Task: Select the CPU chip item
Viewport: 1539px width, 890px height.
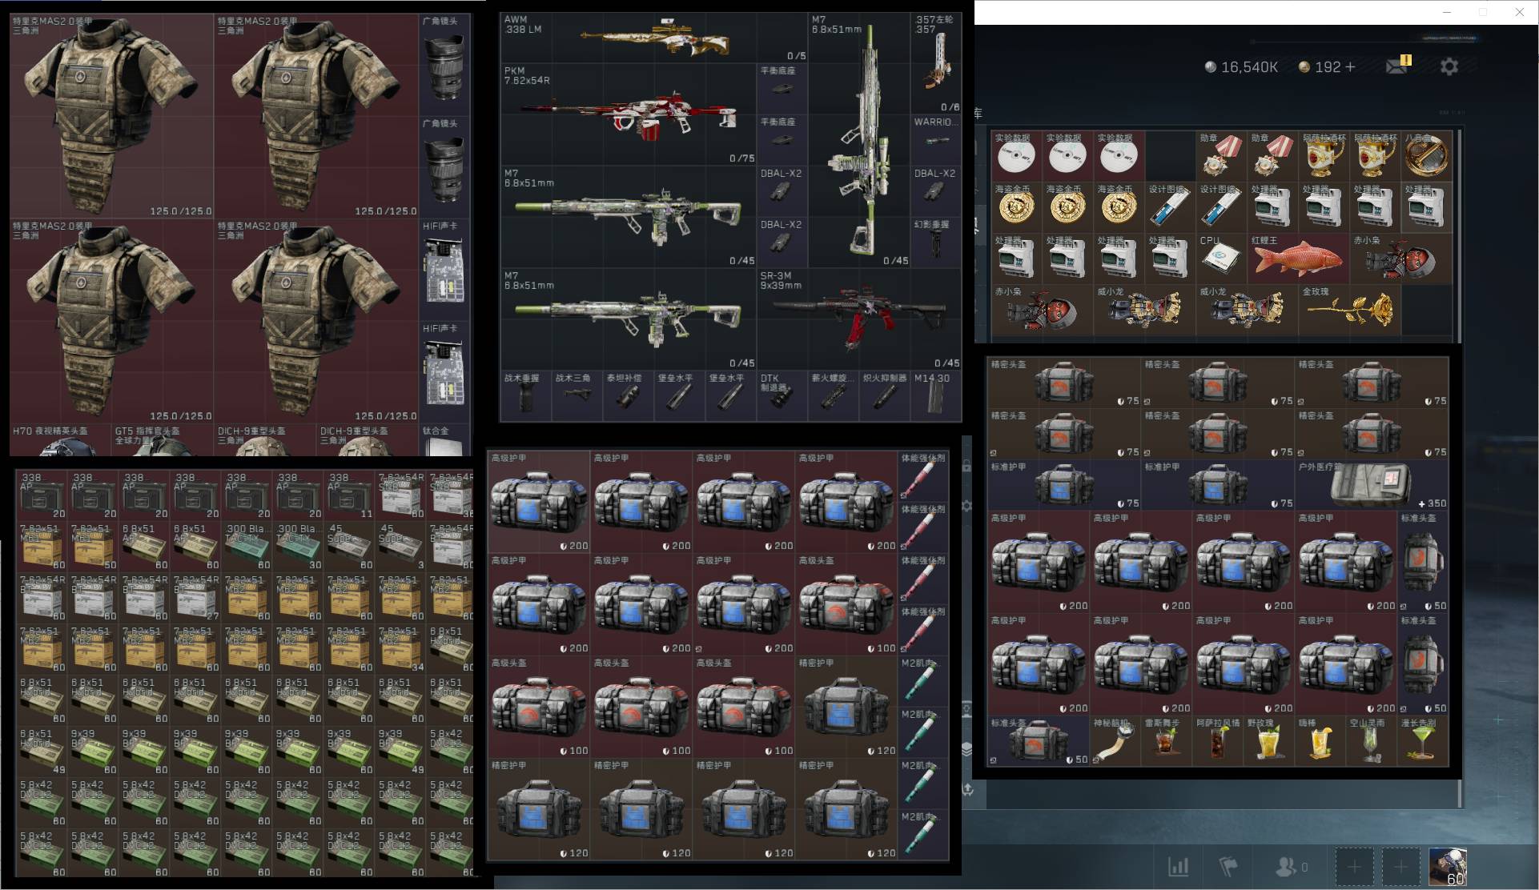Action: point(1221,259)
